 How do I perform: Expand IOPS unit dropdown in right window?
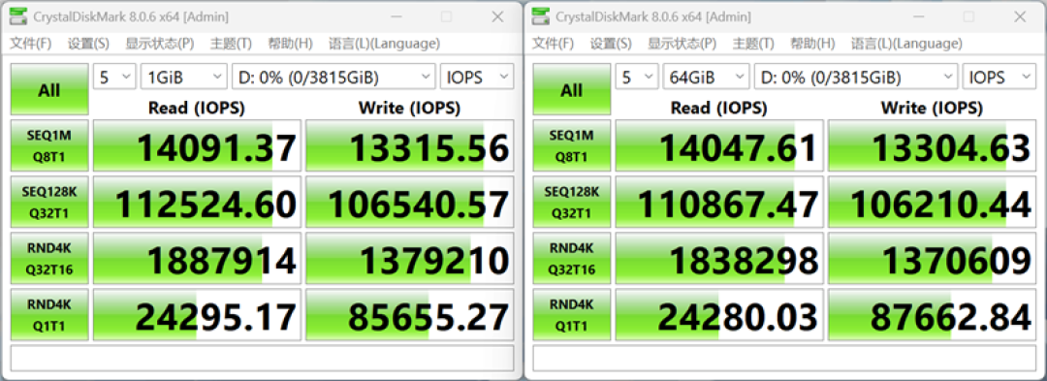(999, 77)
